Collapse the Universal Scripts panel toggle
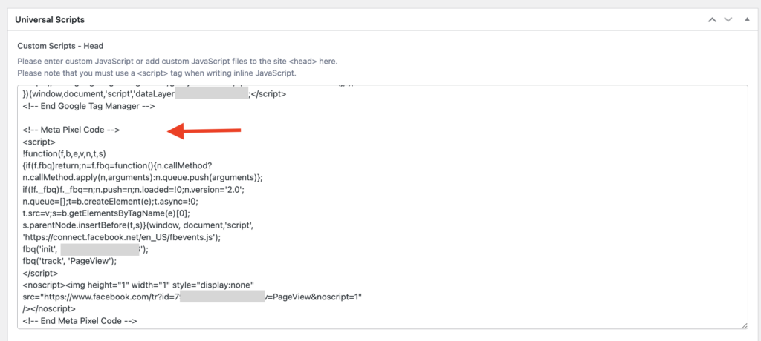Image resolution: width=761 pixels, height=341 pixels. tap(747, 19)
